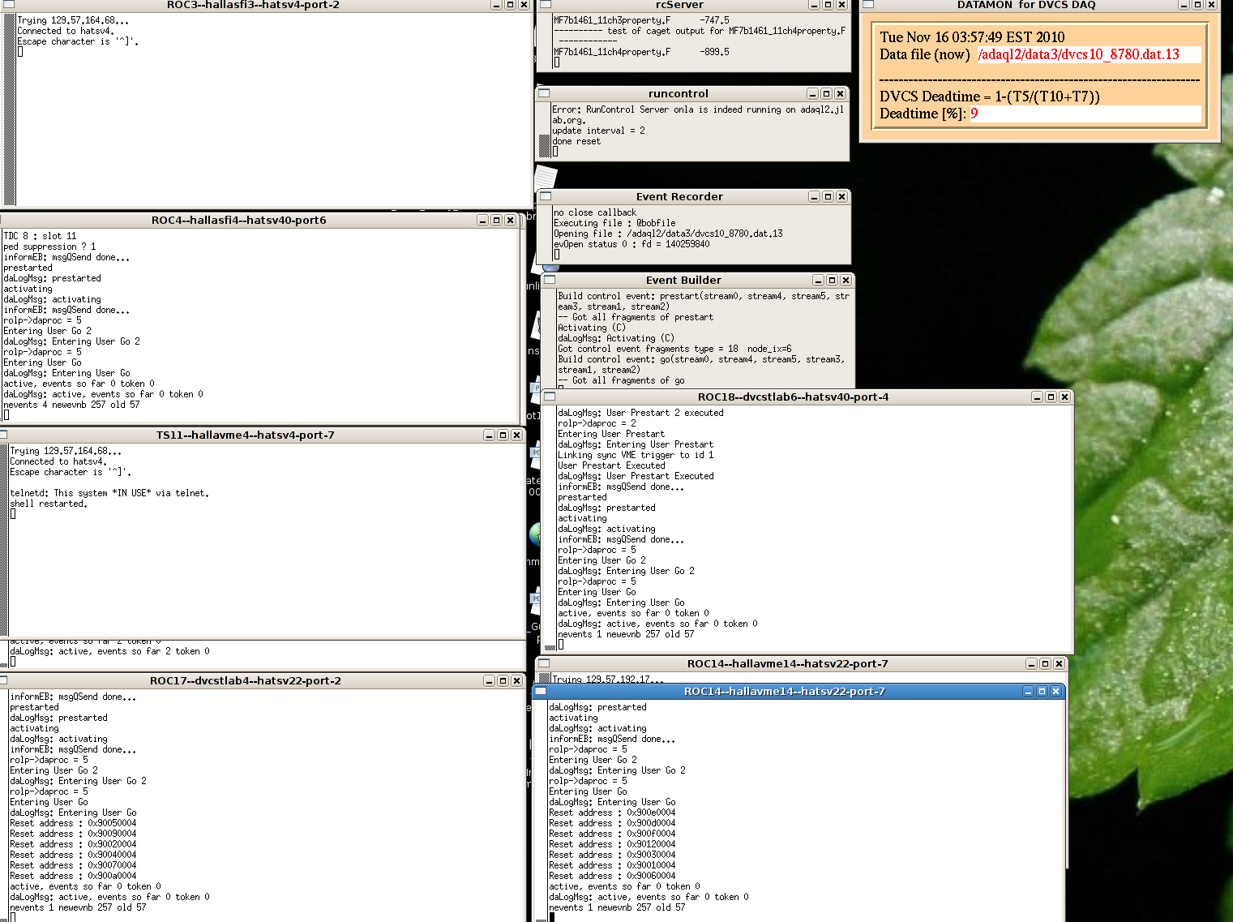Click 'TDC 8 : slot 11' in ROC4
Screen dimensions: 1233x922
[40, 236]
